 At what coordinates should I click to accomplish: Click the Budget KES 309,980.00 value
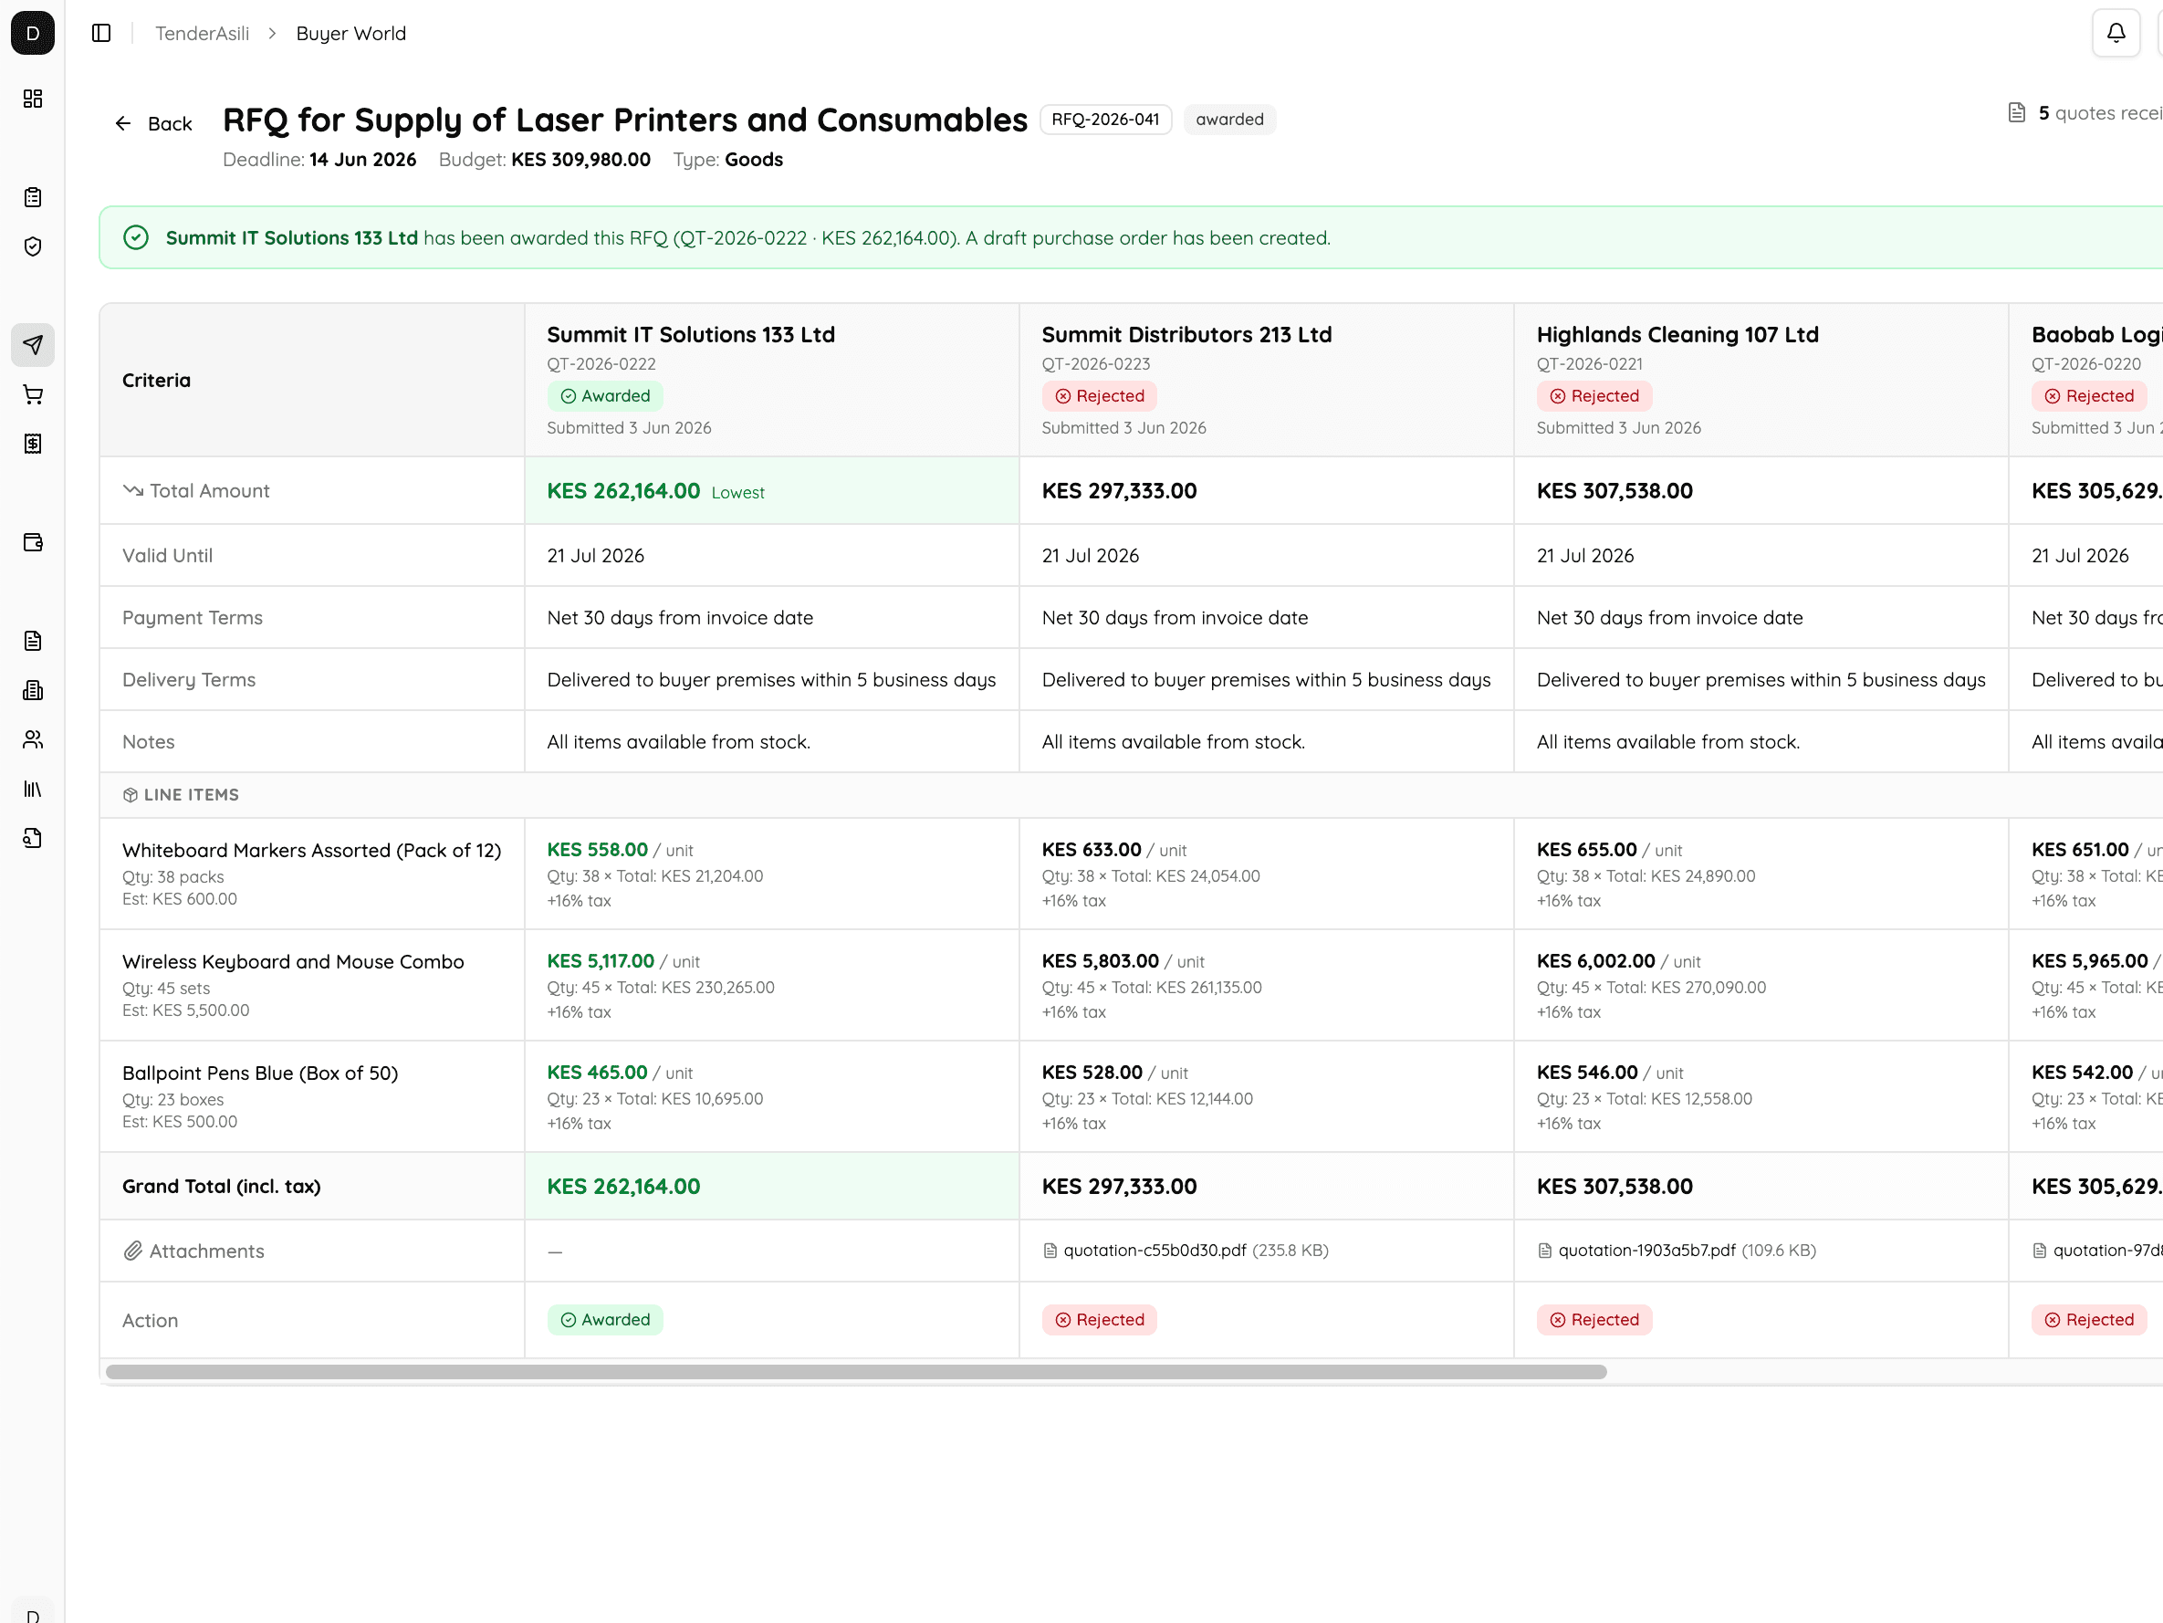580,160
